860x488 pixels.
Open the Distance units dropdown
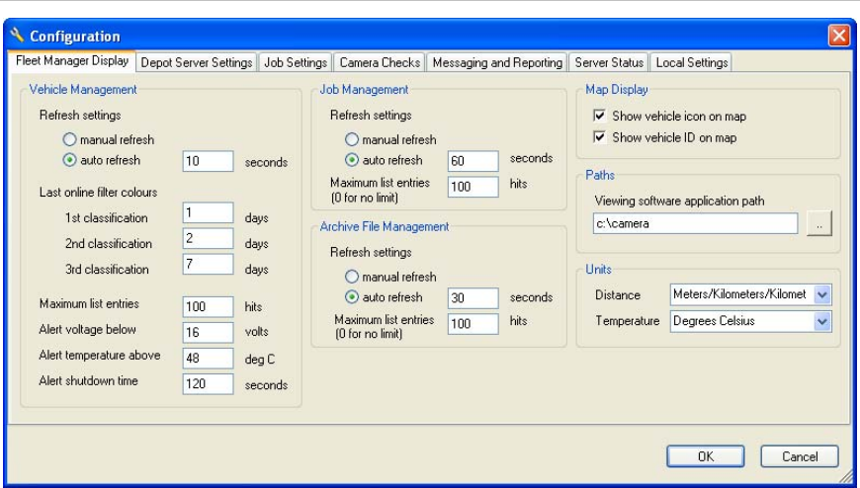pyautogui.click(x=822, y=295)
